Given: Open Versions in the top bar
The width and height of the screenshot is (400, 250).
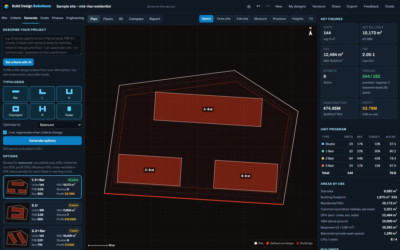Looking at the screenshot, I should [x=319, y=6].
